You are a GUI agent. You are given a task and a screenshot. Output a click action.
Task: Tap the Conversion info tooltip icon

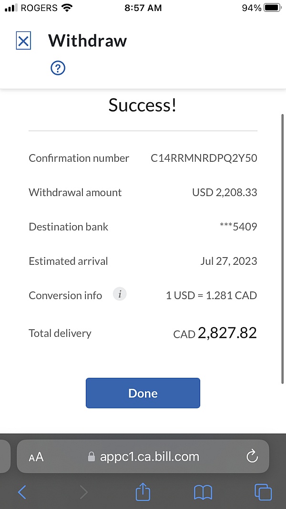120,295
